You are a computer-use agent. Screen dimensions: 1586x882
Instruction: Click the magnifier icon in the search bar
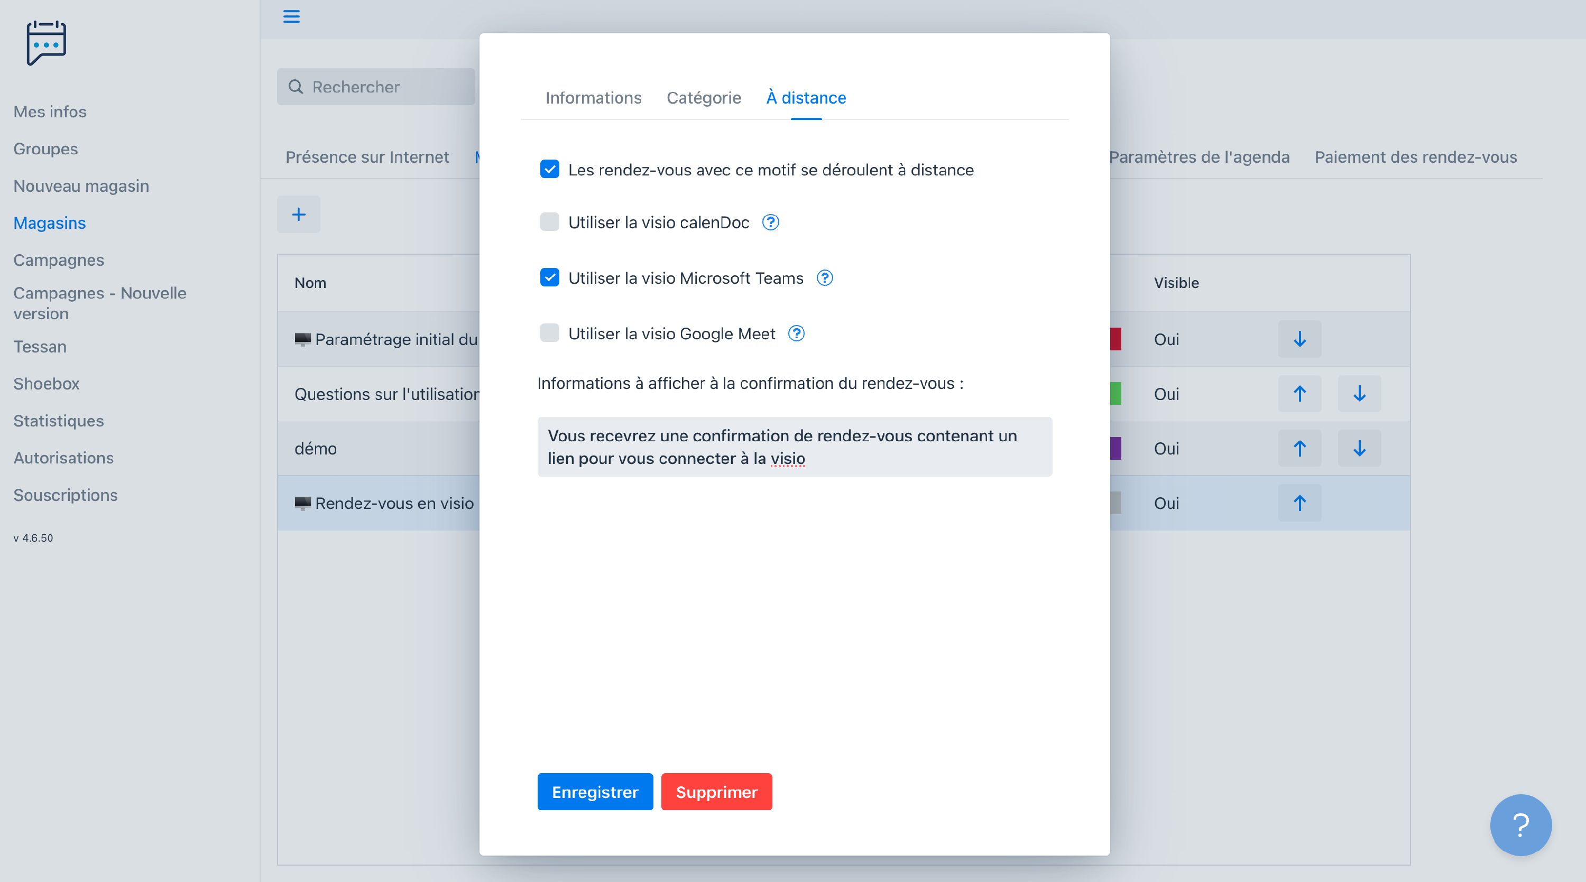tap(296, 87)
